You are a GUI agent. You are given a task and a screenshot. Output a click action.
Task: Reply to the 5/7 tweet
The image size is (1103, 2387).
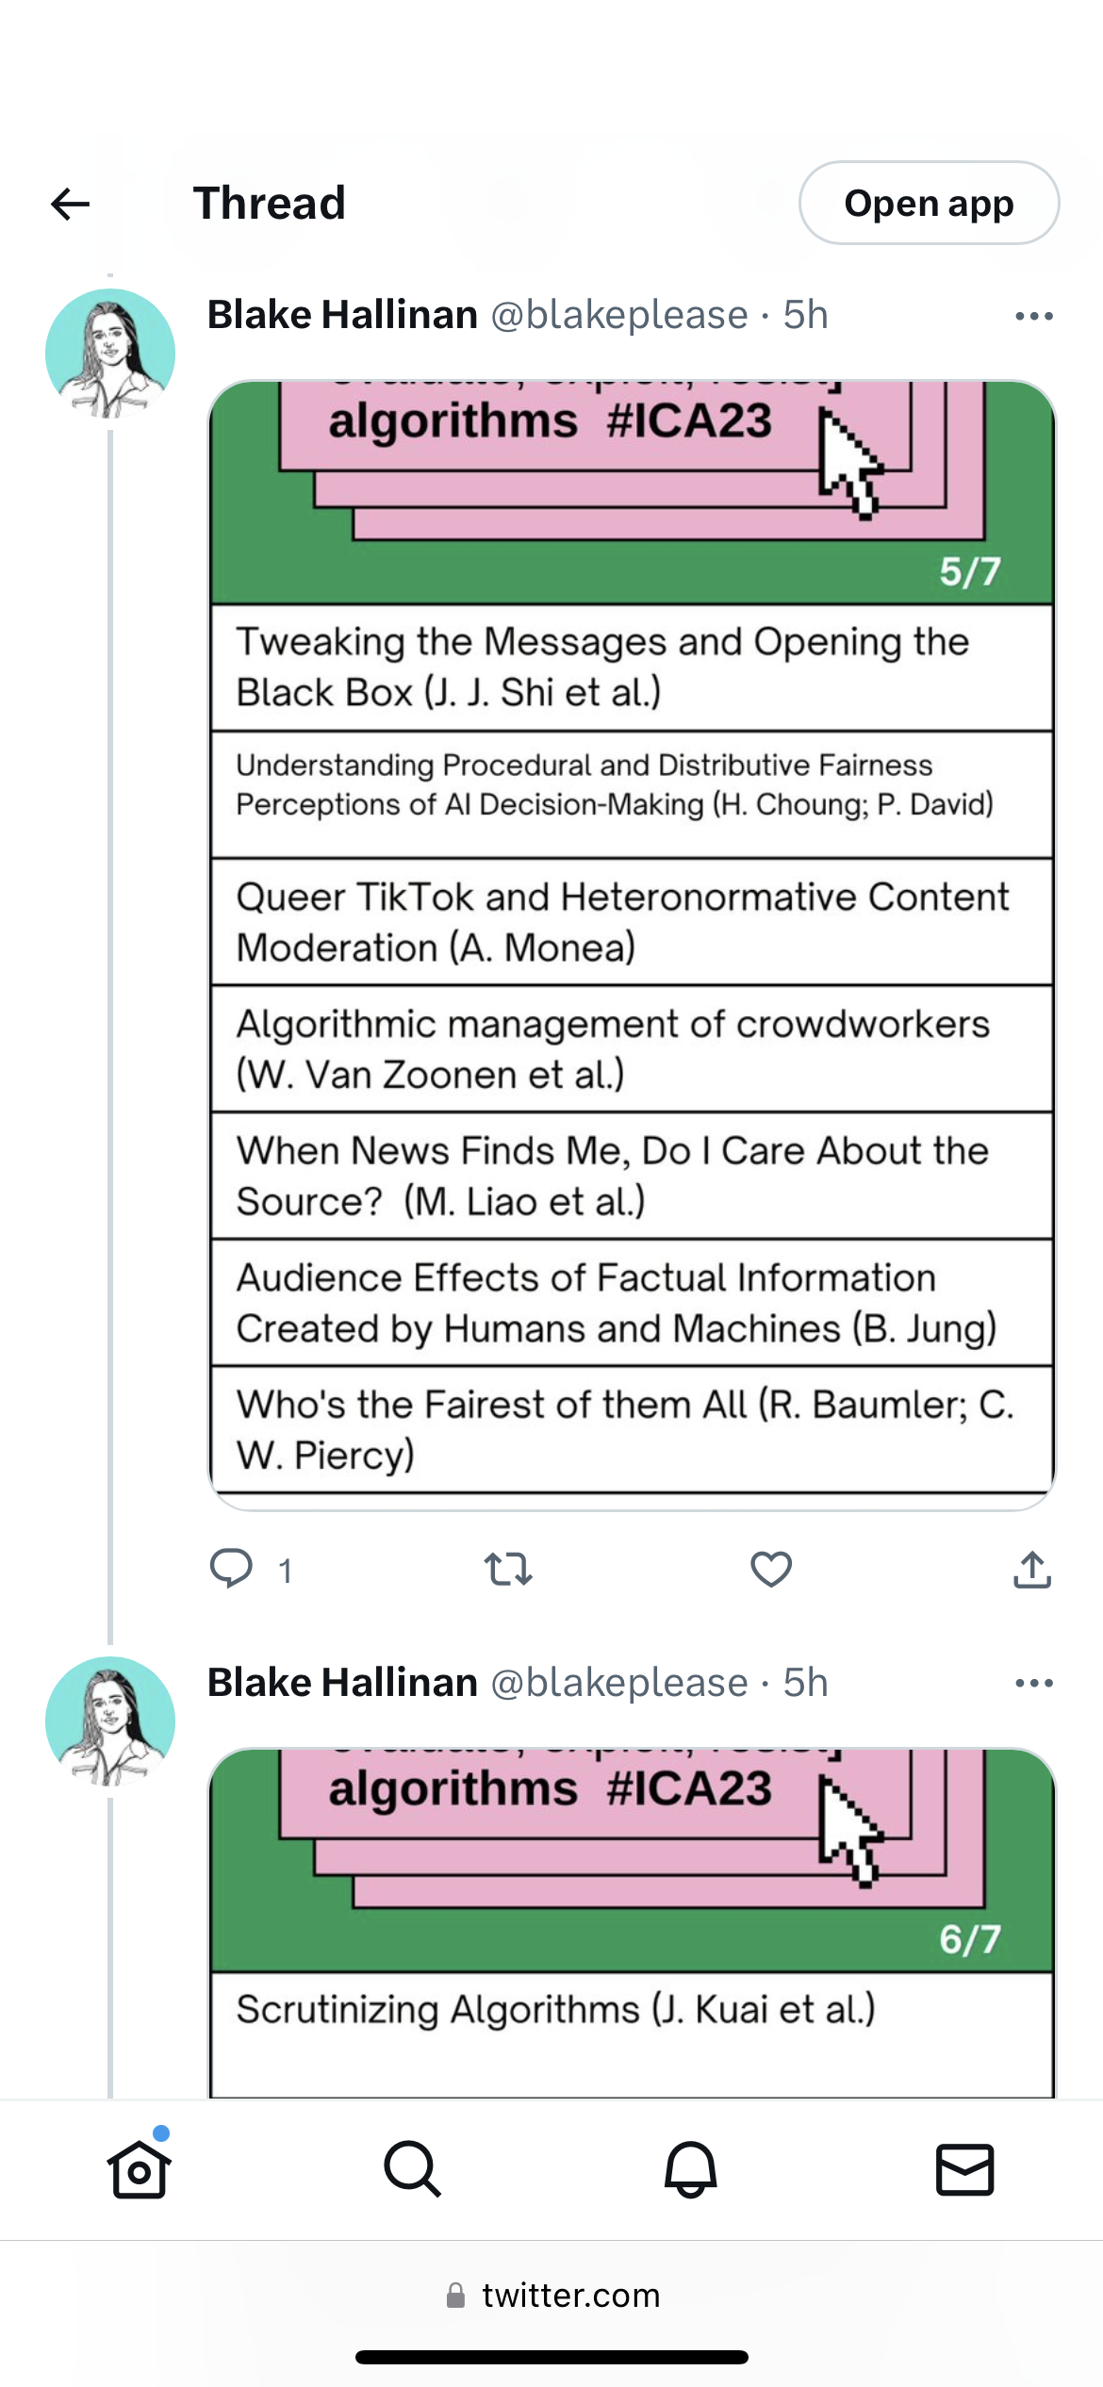pos(231,1570)
